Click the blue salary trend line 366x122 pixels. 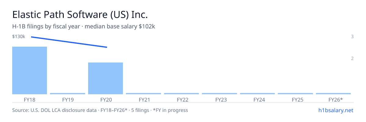pos(69,42)
